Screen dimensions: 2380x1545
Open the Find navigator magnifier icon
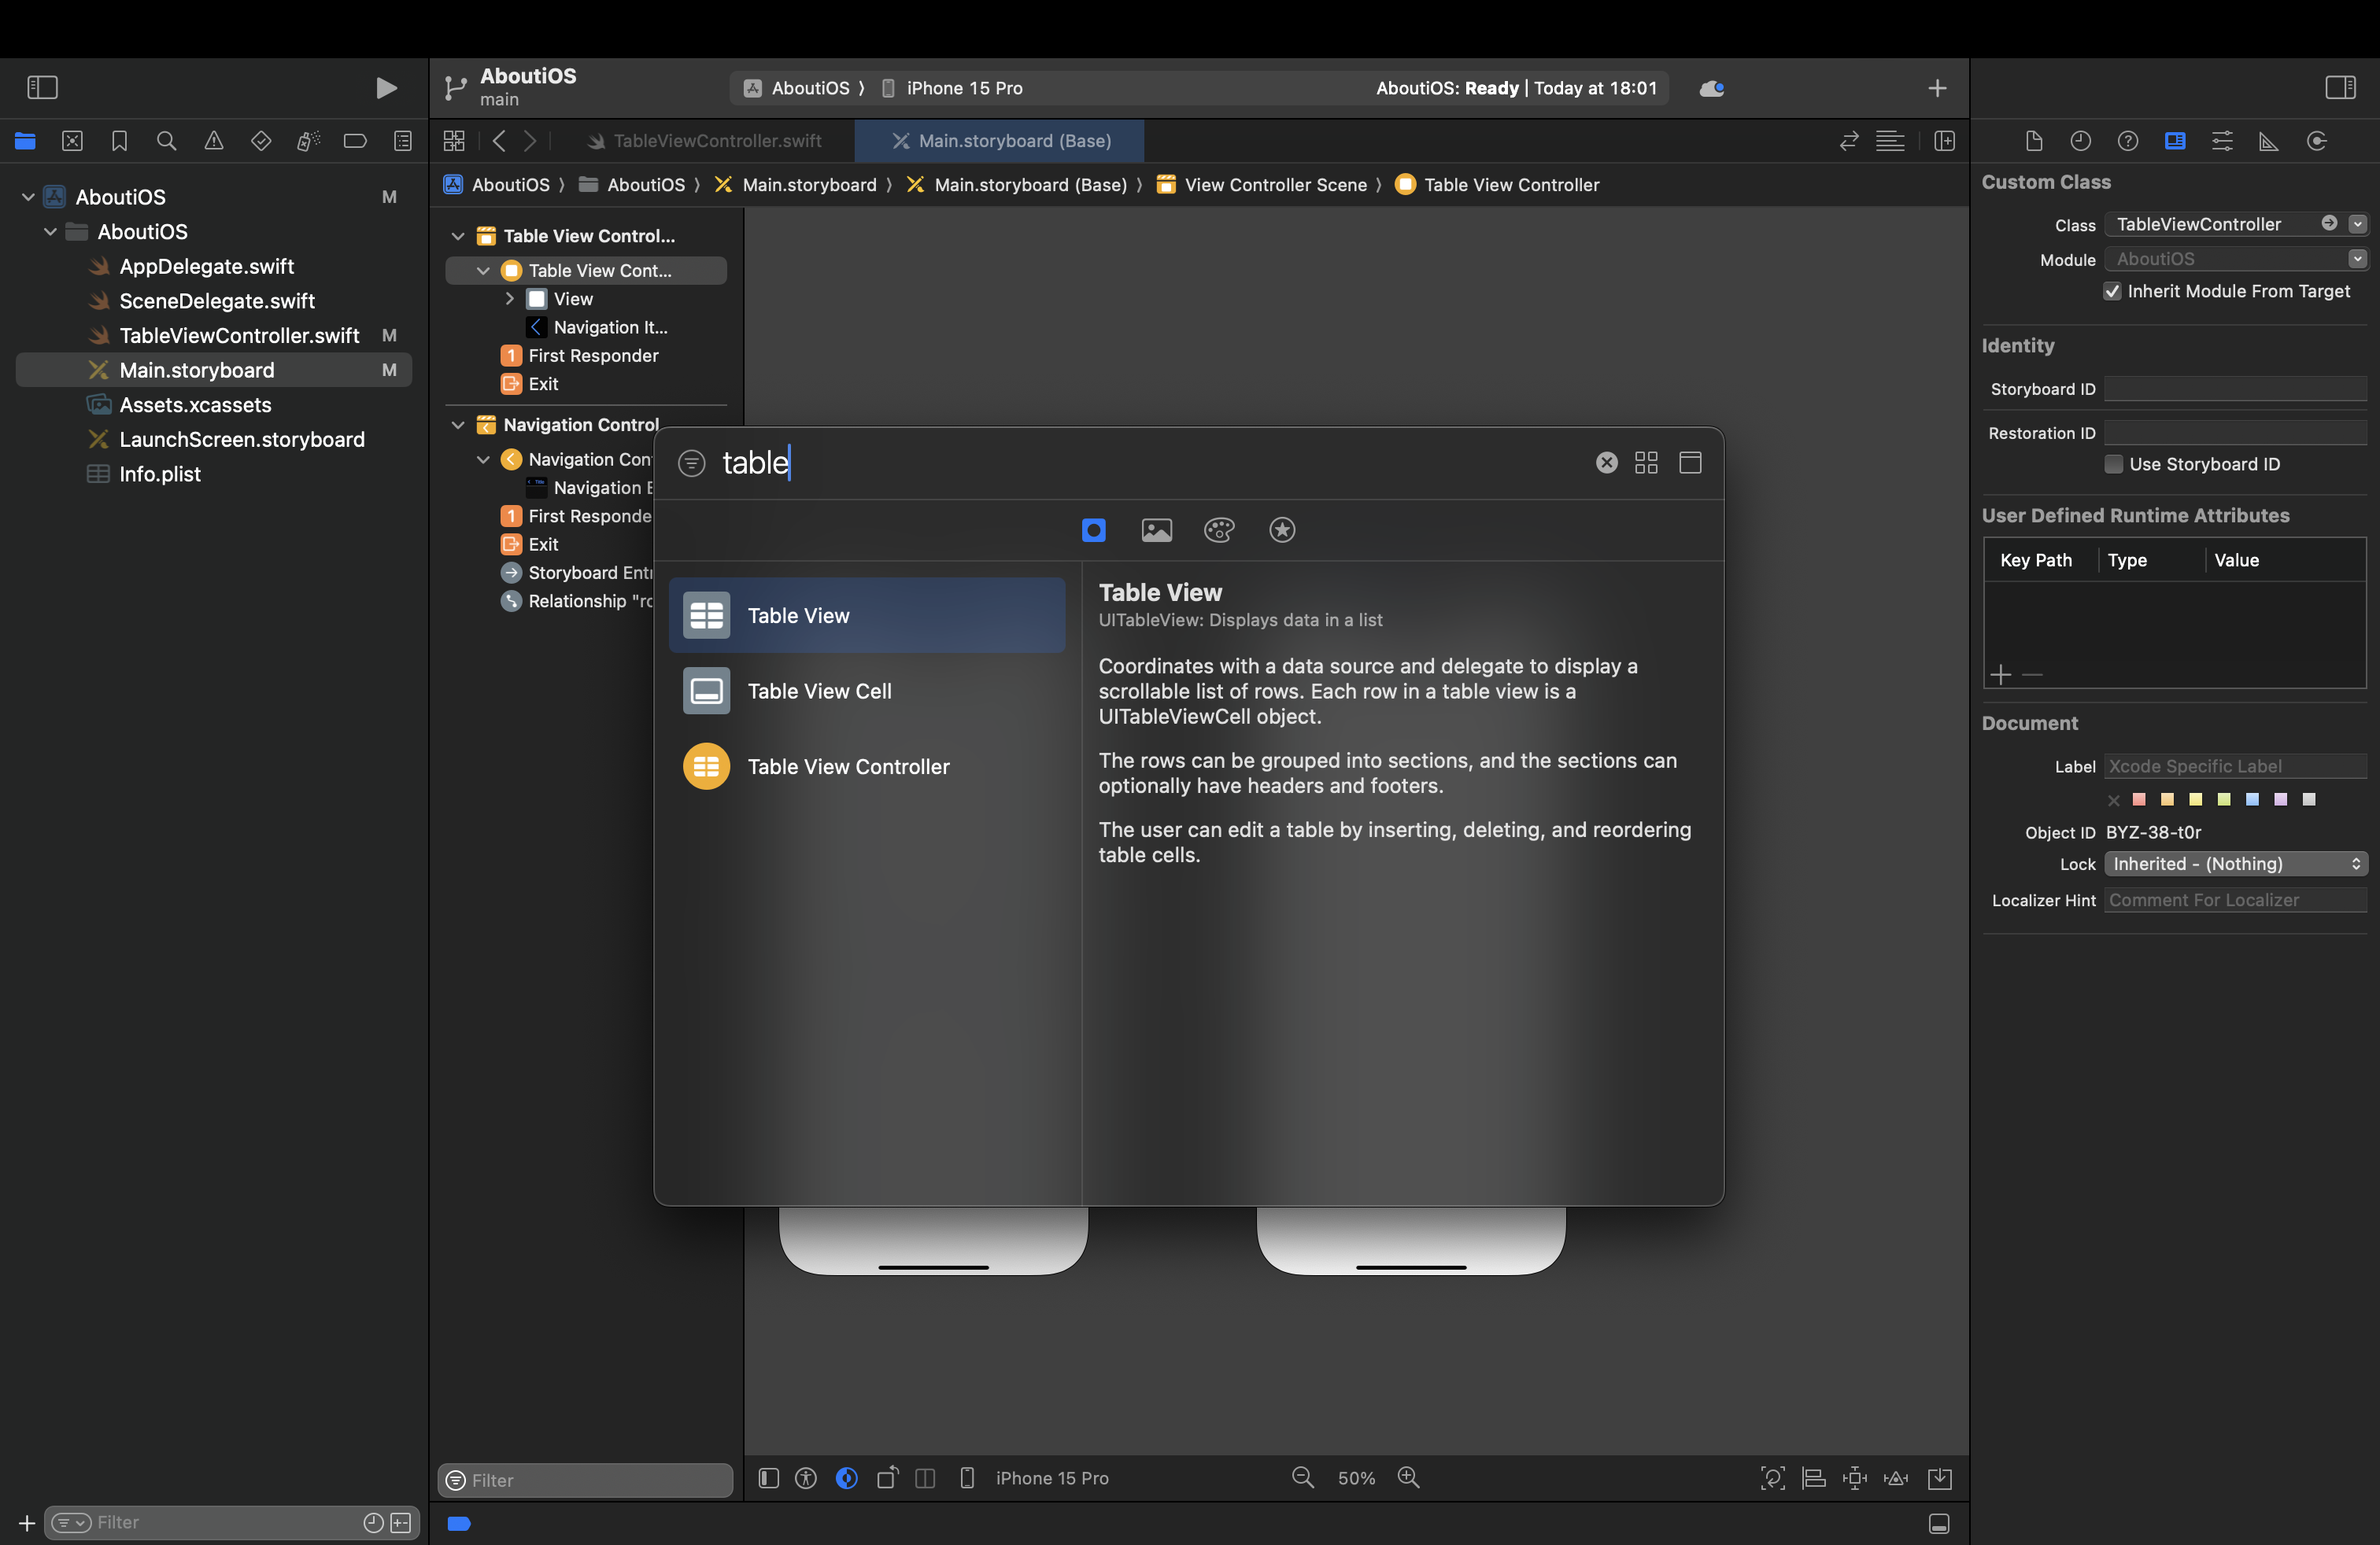[x=166, y=141]
